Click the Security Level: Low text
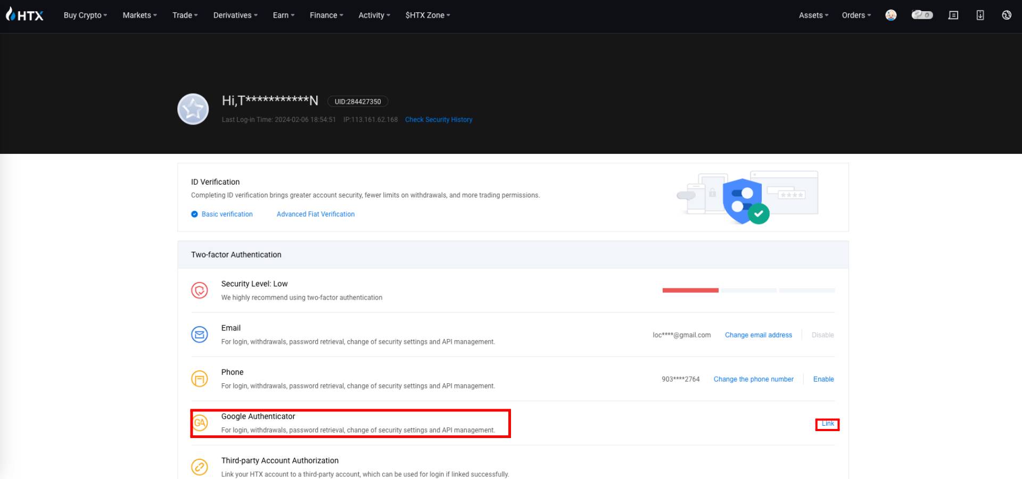The image size is (1022, 479). tap(254, 284)
